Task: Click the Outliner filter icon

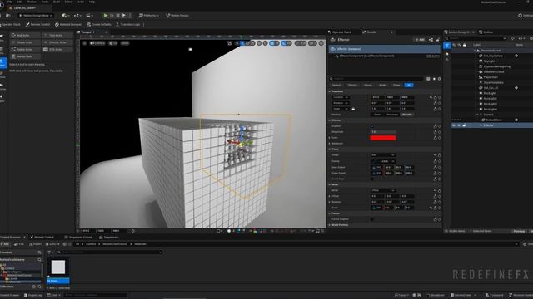Action: [x=447, y=46]
